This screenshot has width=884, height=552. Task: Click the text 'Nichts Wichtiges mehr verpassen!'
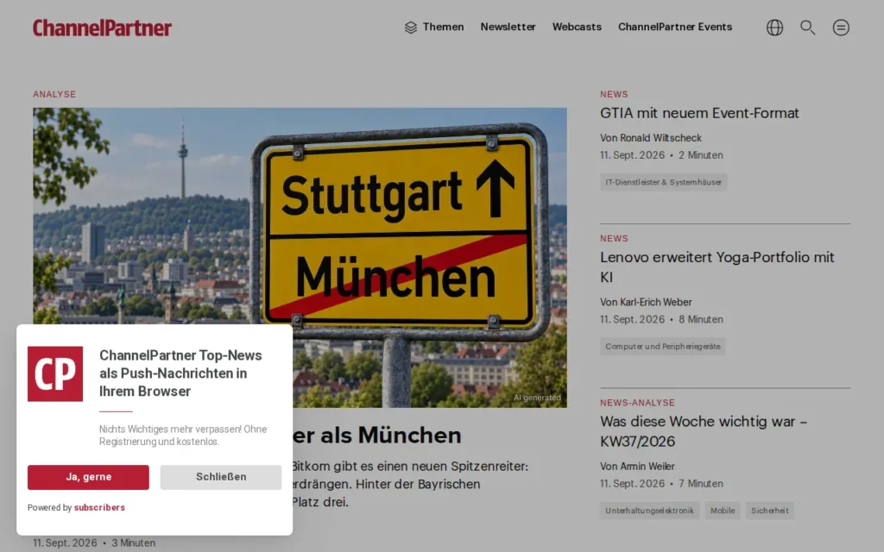[171, 430]
